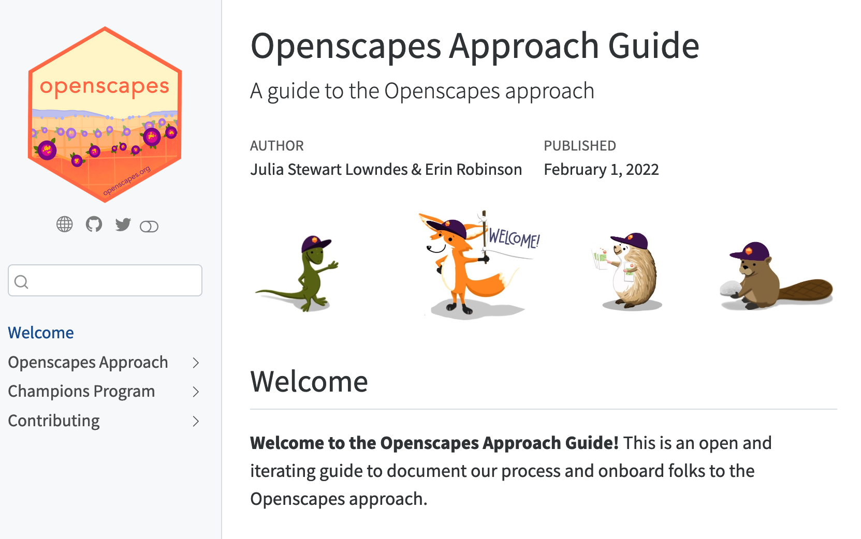861x539 pixels.
Task: Expand the Openscapes Approach chevron
Action: 196,363
